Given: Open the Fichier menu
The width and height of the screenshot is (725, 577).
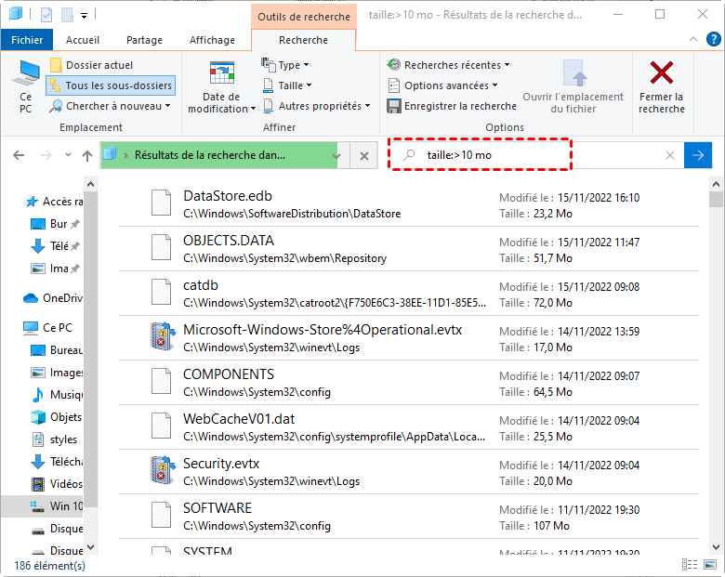Looking at the screenshot, I should click(27, 40).
